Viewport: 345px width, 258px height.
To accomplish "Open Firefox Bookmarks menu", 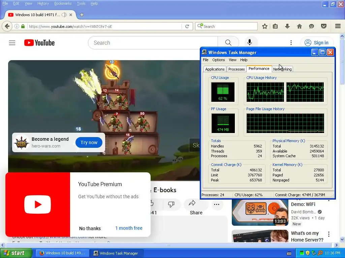I will coord(63,3).
